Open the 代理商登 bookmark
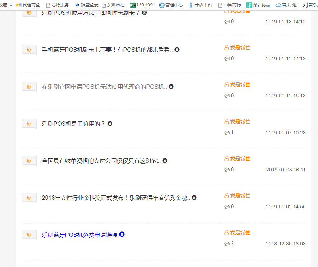Viewport: 318px width, 267px height. pyautogui.click(x=28, y=5)
